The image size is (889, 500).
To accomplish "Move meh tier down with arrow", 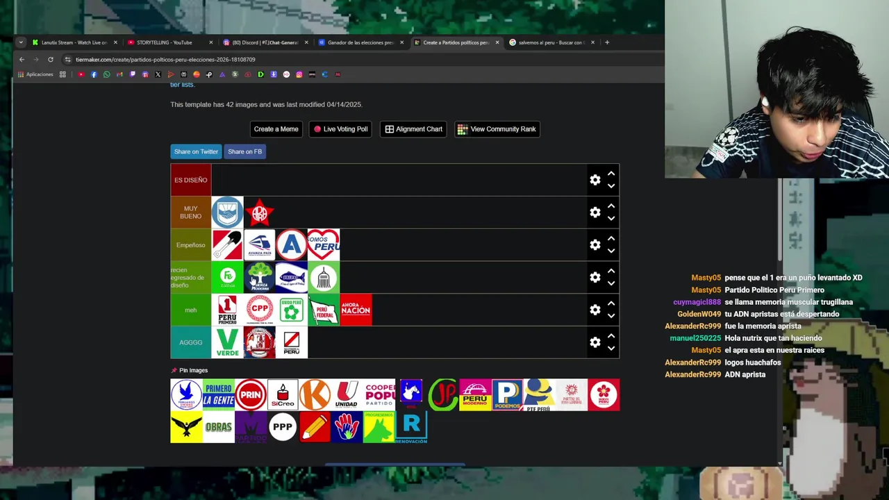I will click(x=611, y=316).
